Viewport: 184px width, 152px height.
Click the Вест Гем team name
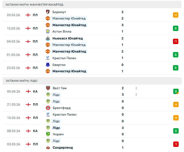click(60, 88)
